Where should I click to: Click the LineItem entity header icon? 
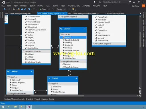[x=61, y=29]
